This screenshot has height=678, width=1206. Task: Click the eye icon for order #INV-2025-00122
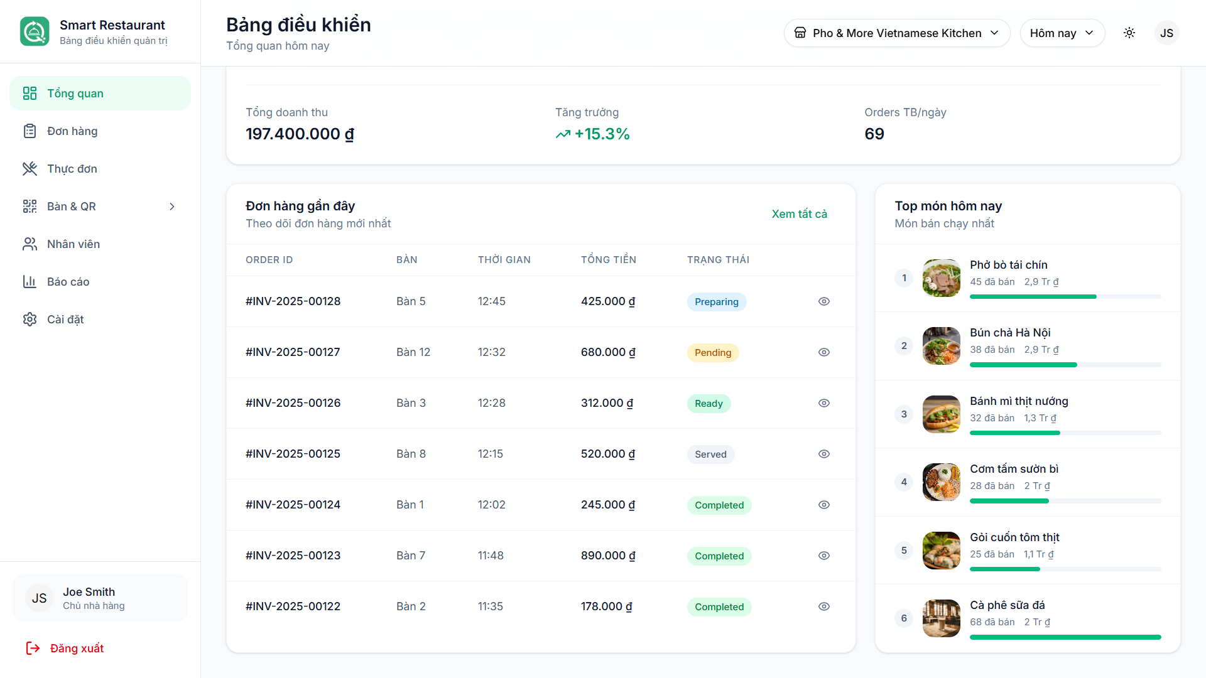(823, 606)
